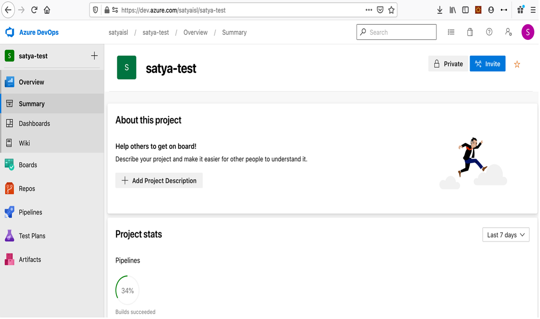
Task: Select the Repos icon in the sidebar
Action: [9, 188]
